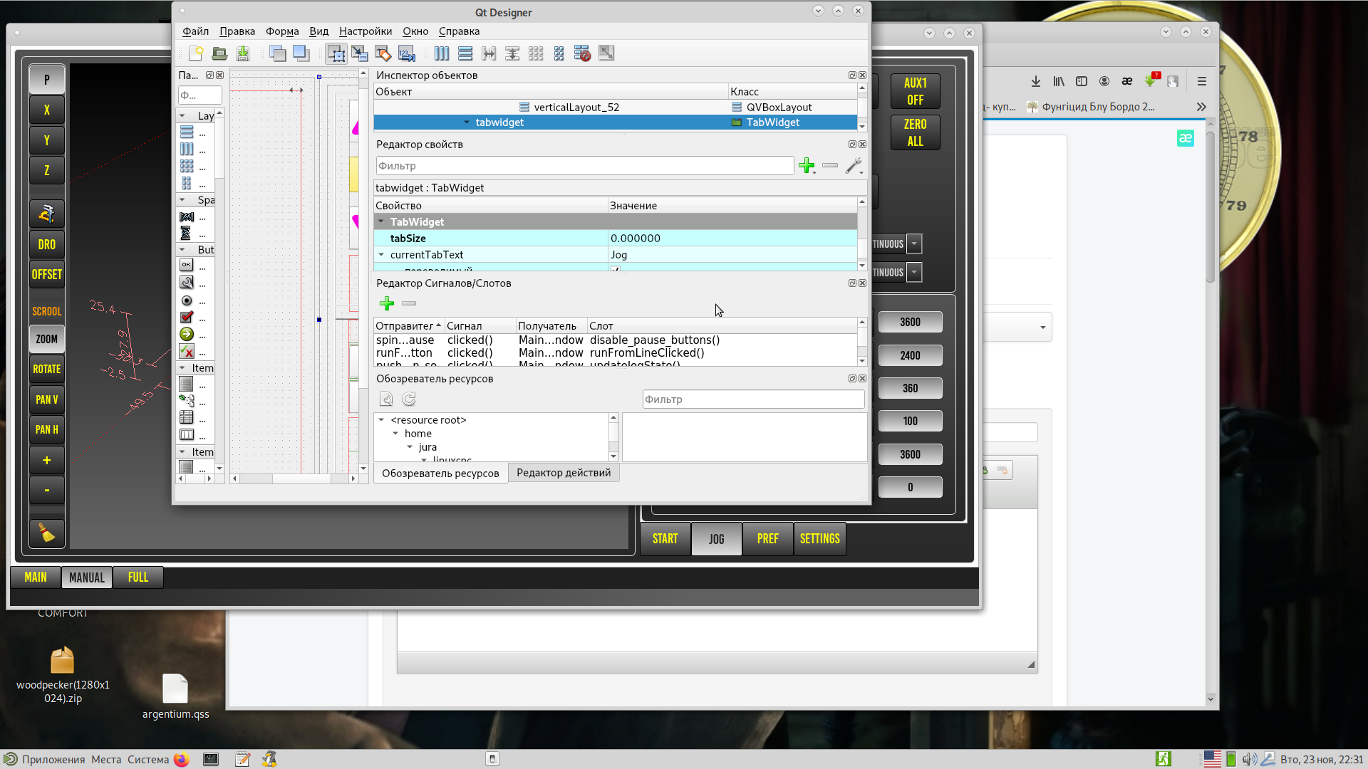Screen dimensions: 1368x769
Task: Toggle the checkbox under currentTabText property
Action: pos(616,269)
